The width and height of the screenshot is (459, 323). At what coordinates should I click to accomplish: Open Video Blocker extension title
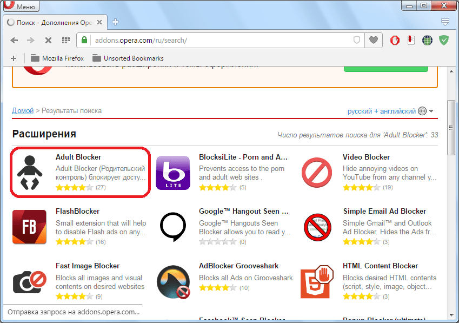(366, 157)
